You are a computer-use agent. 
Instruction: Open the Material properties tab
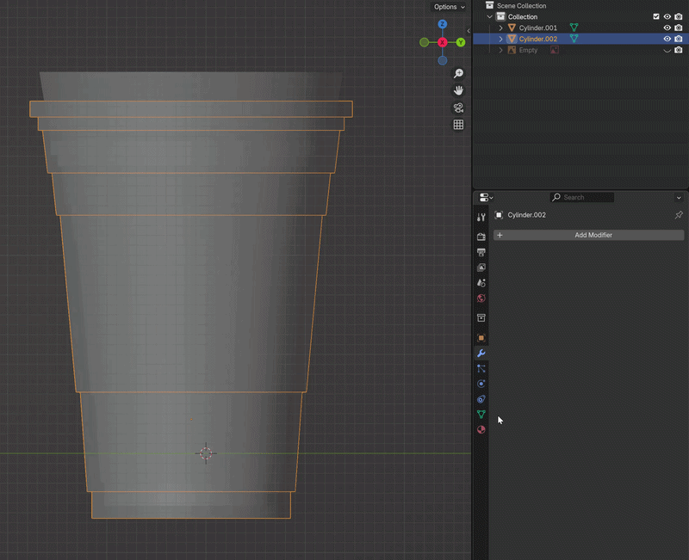(481, 429)
